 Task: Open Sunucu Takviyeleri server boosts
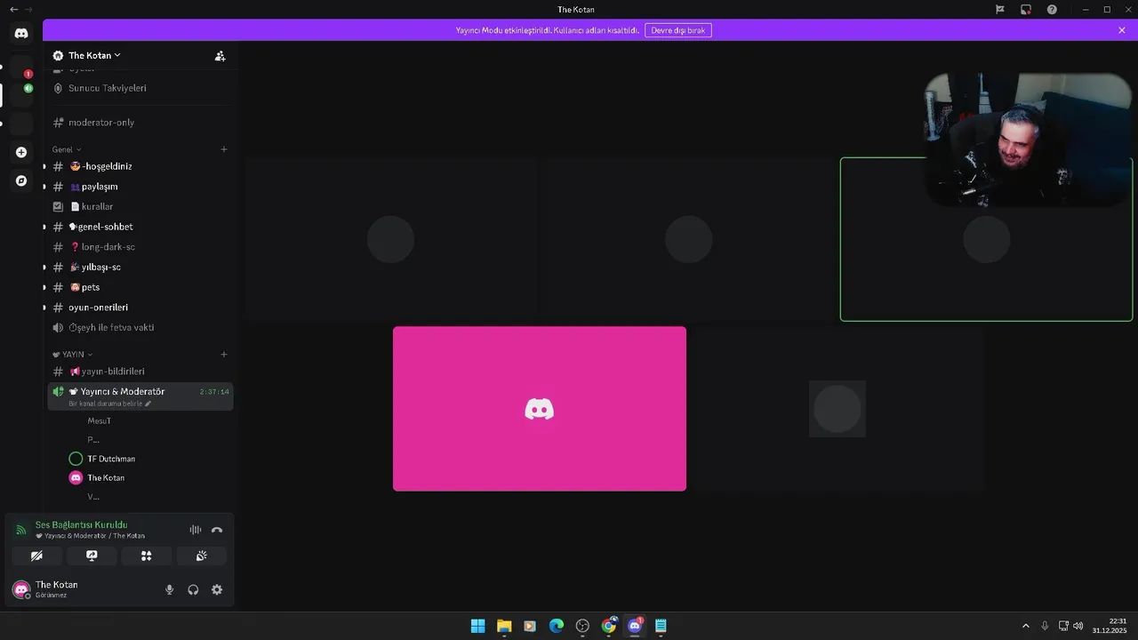tap(140, 88)
